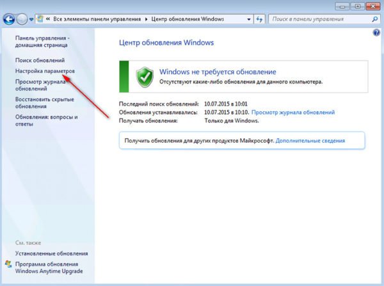Image resolution: width=384 pixels, height=286 pixels.
Task: Minimize the window
Action: coord(343,6)
